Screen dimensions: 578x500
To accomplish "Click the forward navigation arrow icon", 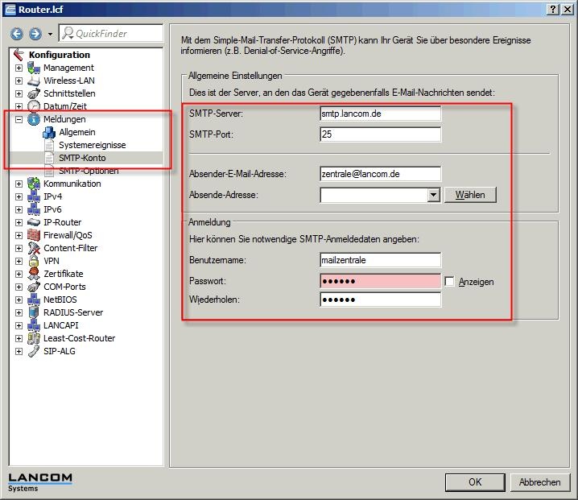I will [x=35, y=34].
